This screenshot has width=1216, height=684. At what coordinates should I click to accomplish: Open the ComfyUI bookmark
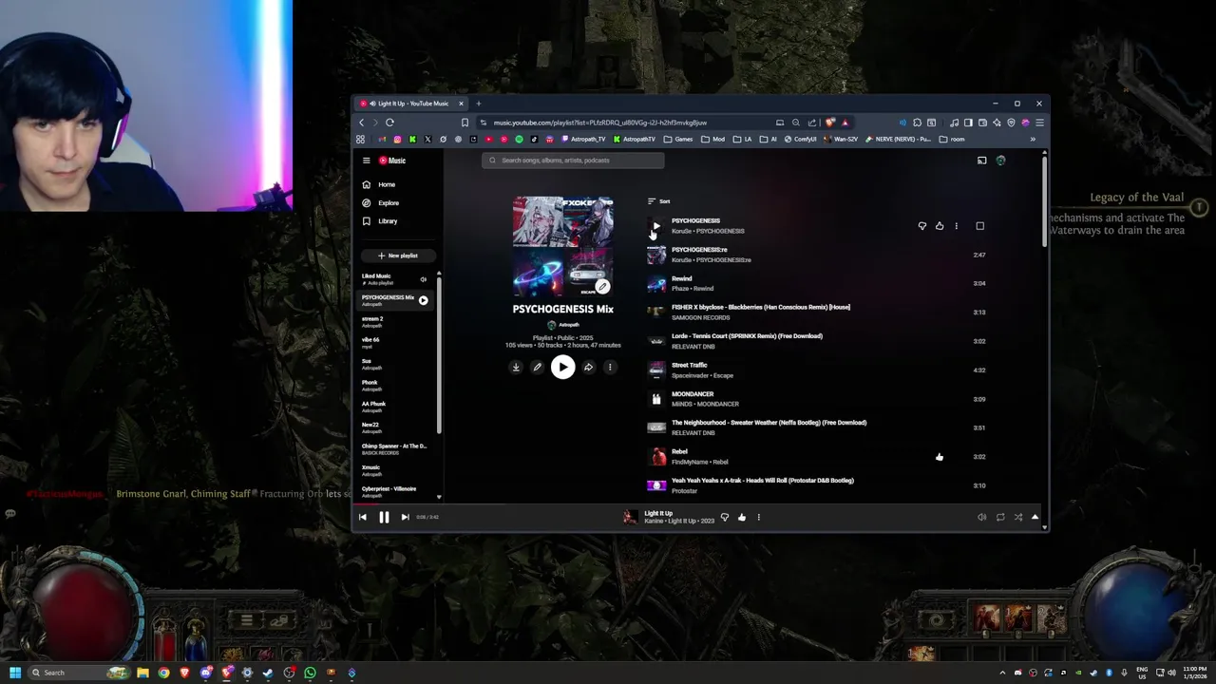pyautogui.click(x=799, y=139)
